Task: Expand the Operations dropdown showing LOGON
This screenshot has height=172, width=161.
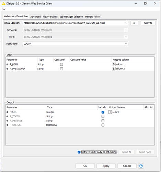Action: (76, 44)
